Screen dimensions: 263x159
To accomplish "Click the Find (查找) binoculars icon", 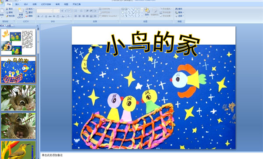I will coord(177,9).
